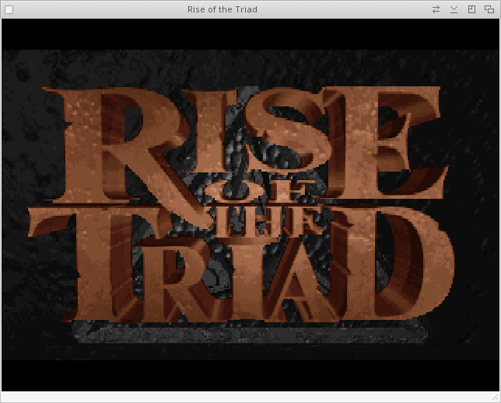The width and height of the screenshot is (501, 403).
Task: Click the black letterbox bar below the game image
Action: click(249, 374)
